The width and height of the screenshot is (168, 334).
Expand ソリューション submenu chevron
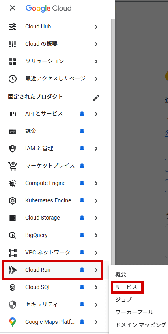click(x=96, y=62)
